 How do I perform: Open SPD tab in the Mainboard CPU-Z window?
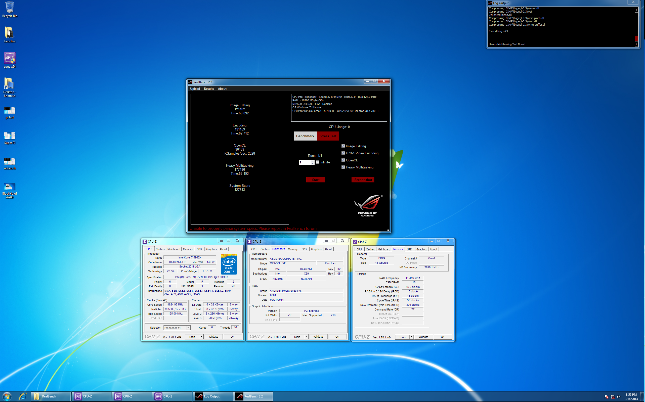point(304,249)
